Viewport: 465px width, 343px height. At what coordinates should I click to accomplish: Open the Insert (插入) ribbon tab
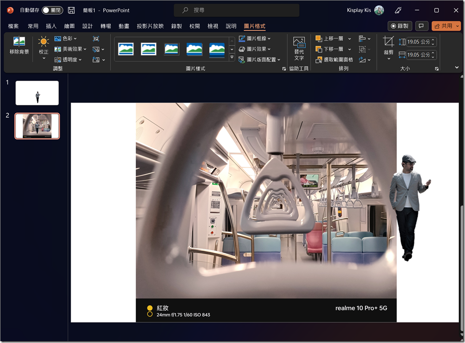coord(51,26)
